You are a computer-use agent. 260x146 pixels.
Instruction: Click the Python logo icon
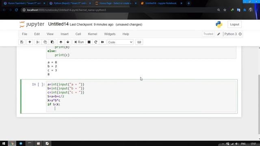(219, 24)
